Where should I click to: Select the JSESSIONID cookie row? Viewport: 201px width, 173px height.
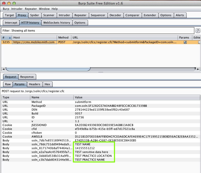tap(101, 125)
